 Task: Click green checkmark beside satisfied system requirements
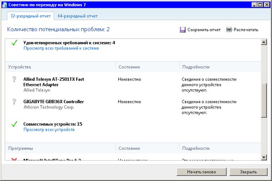click(14, 43)
